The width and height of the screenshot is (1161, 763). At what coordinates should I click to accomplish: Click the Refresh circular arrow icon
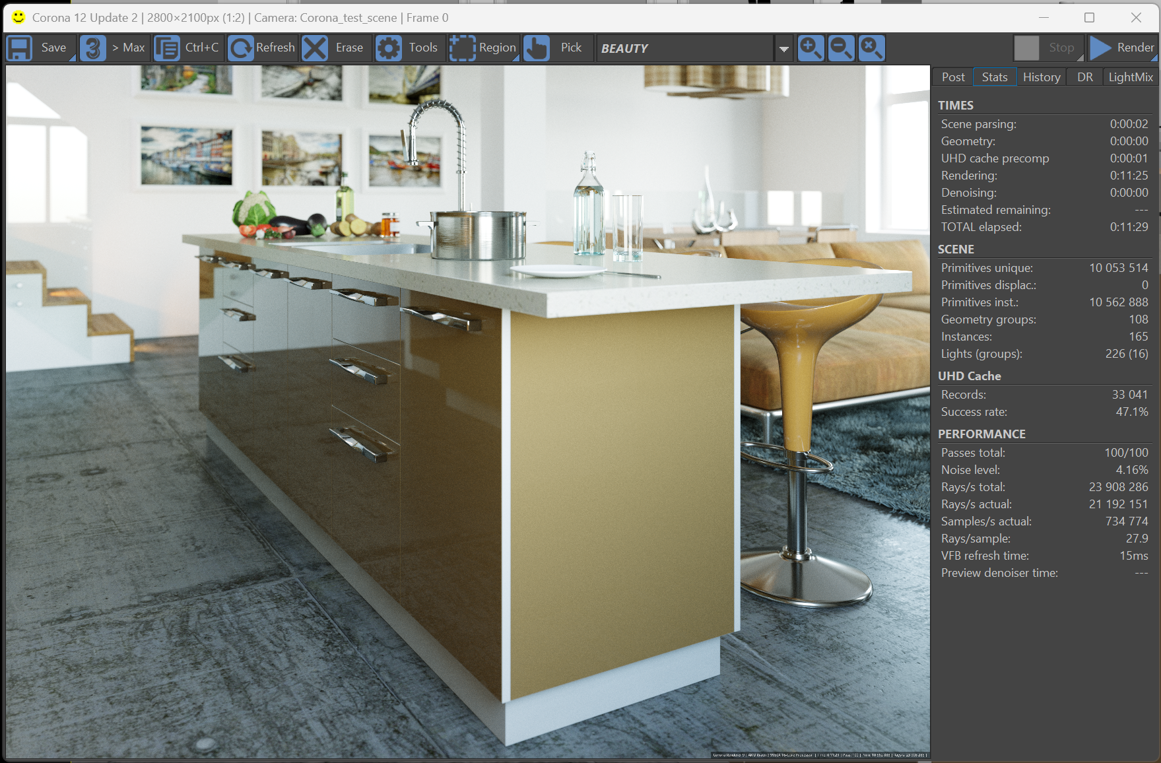(241, 48)
